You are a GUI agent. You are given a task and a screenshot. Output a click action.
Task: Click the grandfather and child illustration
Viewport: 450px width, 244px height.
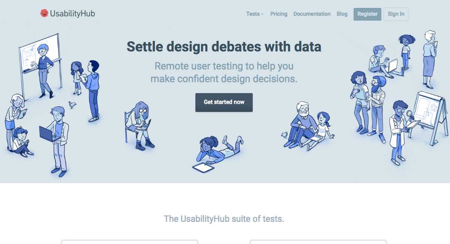coord(308,126)
